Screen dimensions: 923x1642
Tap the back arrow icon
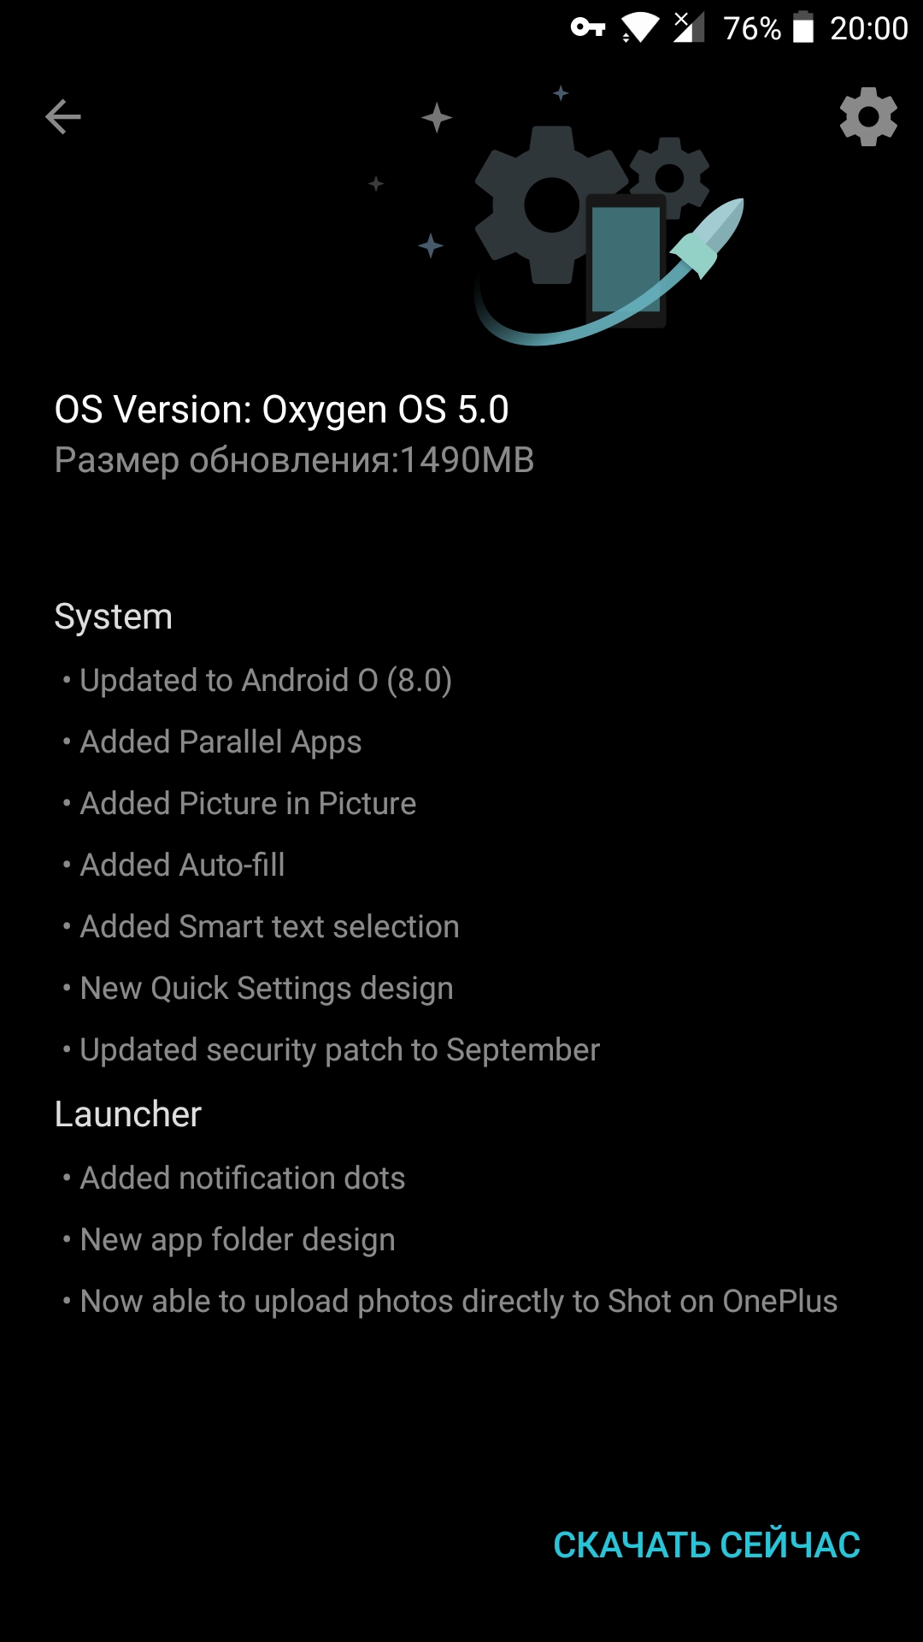coord(63,117)
